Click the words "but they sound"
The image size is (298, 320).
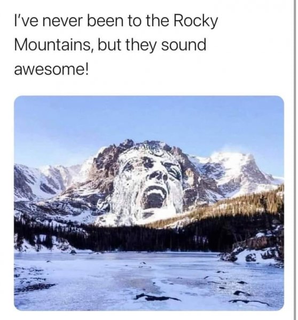(x=152, y=45)
